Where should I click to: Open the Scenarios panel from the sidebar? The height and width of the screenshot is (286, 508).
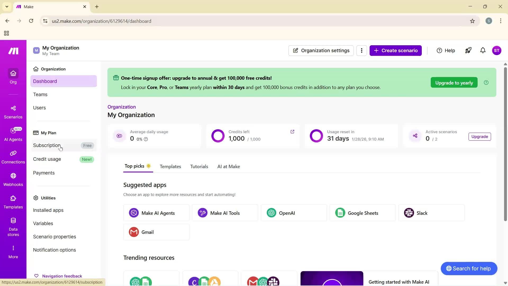[13, 111]
